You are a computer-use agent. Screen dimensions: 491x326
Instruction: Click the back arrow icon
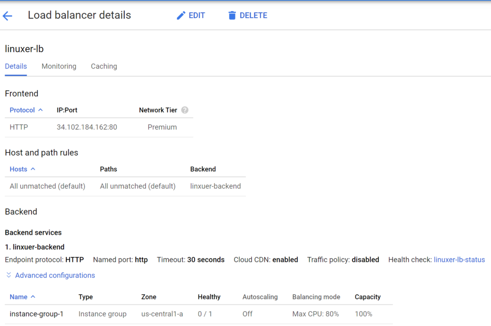(x=7, y=16)
